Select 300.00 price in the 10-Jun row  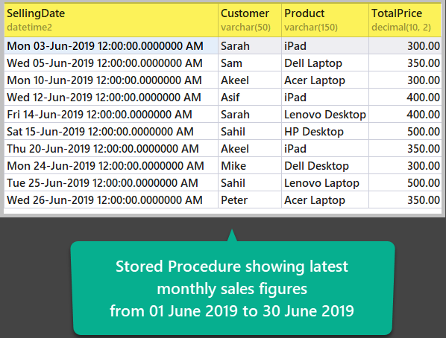[405, 80]
